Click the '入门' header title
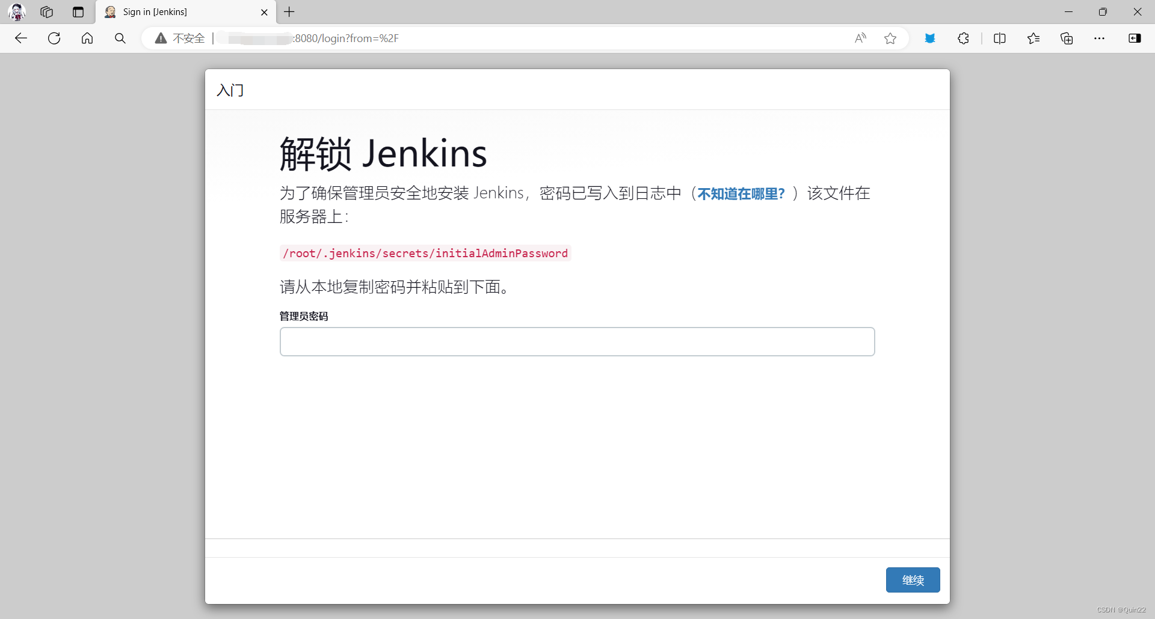 pos(230,90)
